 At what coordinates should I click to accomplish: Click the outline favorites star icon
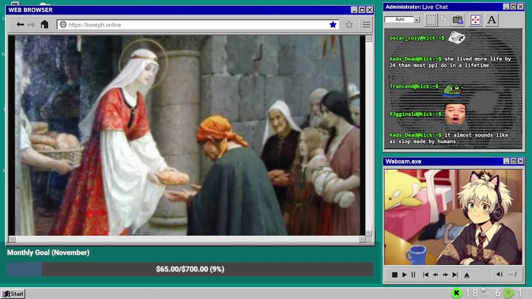click(x=349, y=25)
